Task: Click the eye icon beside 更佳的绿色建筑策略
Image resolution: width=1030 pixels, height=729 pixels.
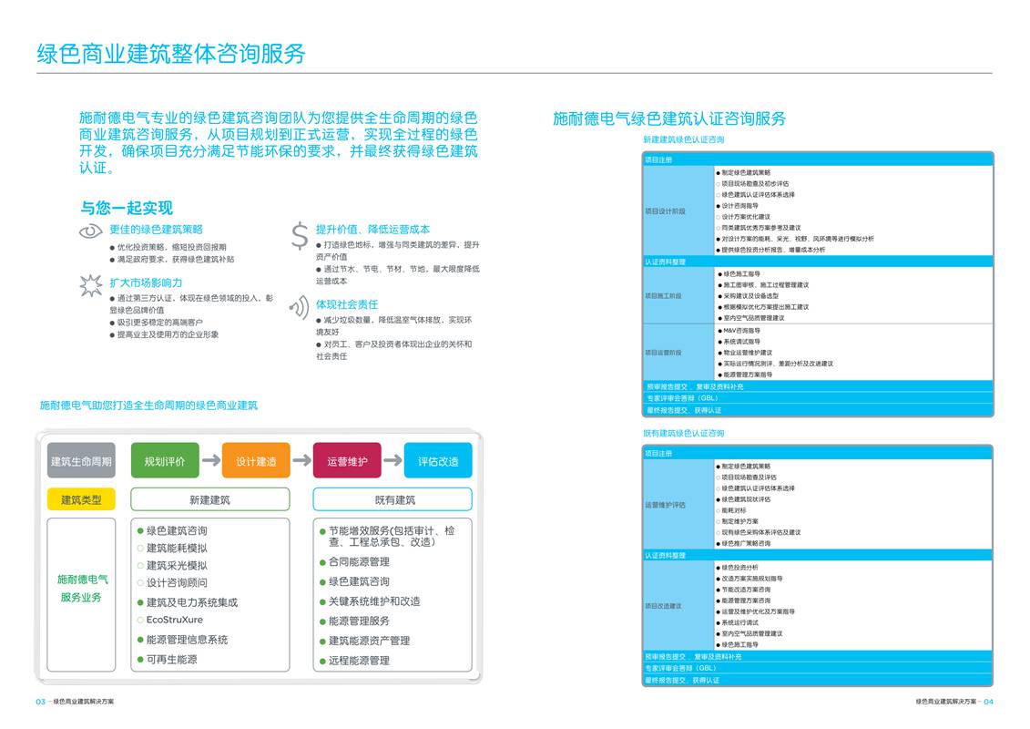Action: click(x=91, y=231)
